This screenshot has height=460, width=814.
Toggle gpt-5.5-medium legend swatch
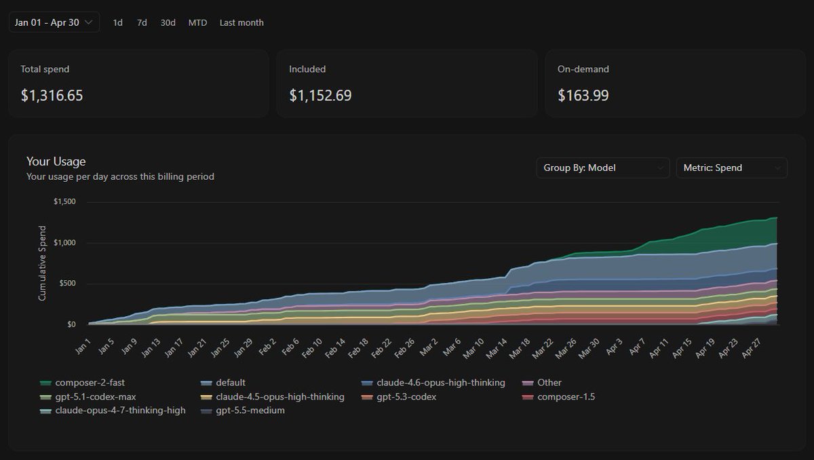(206, 411)
